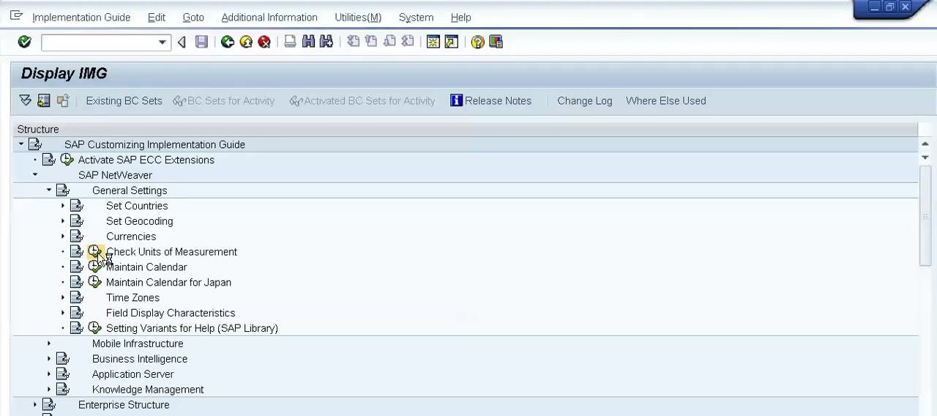937x416 pixels.
Task: Open the Implementation Guide menu
Action: pos(81,17)
